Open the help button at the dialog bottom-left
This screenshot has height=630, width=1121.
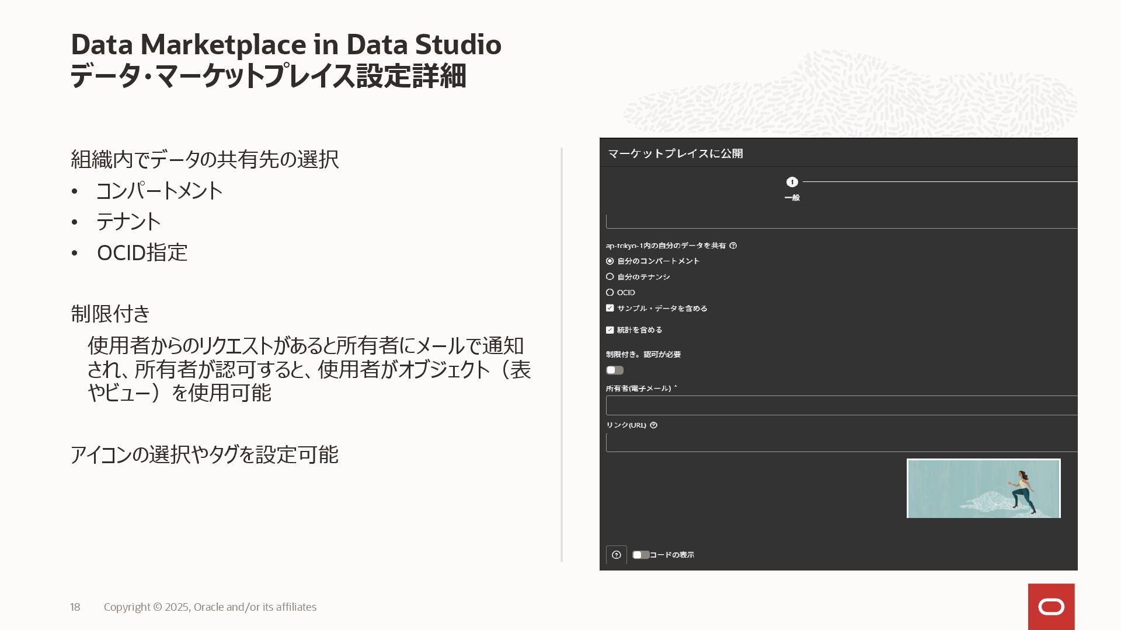(616, 555)
